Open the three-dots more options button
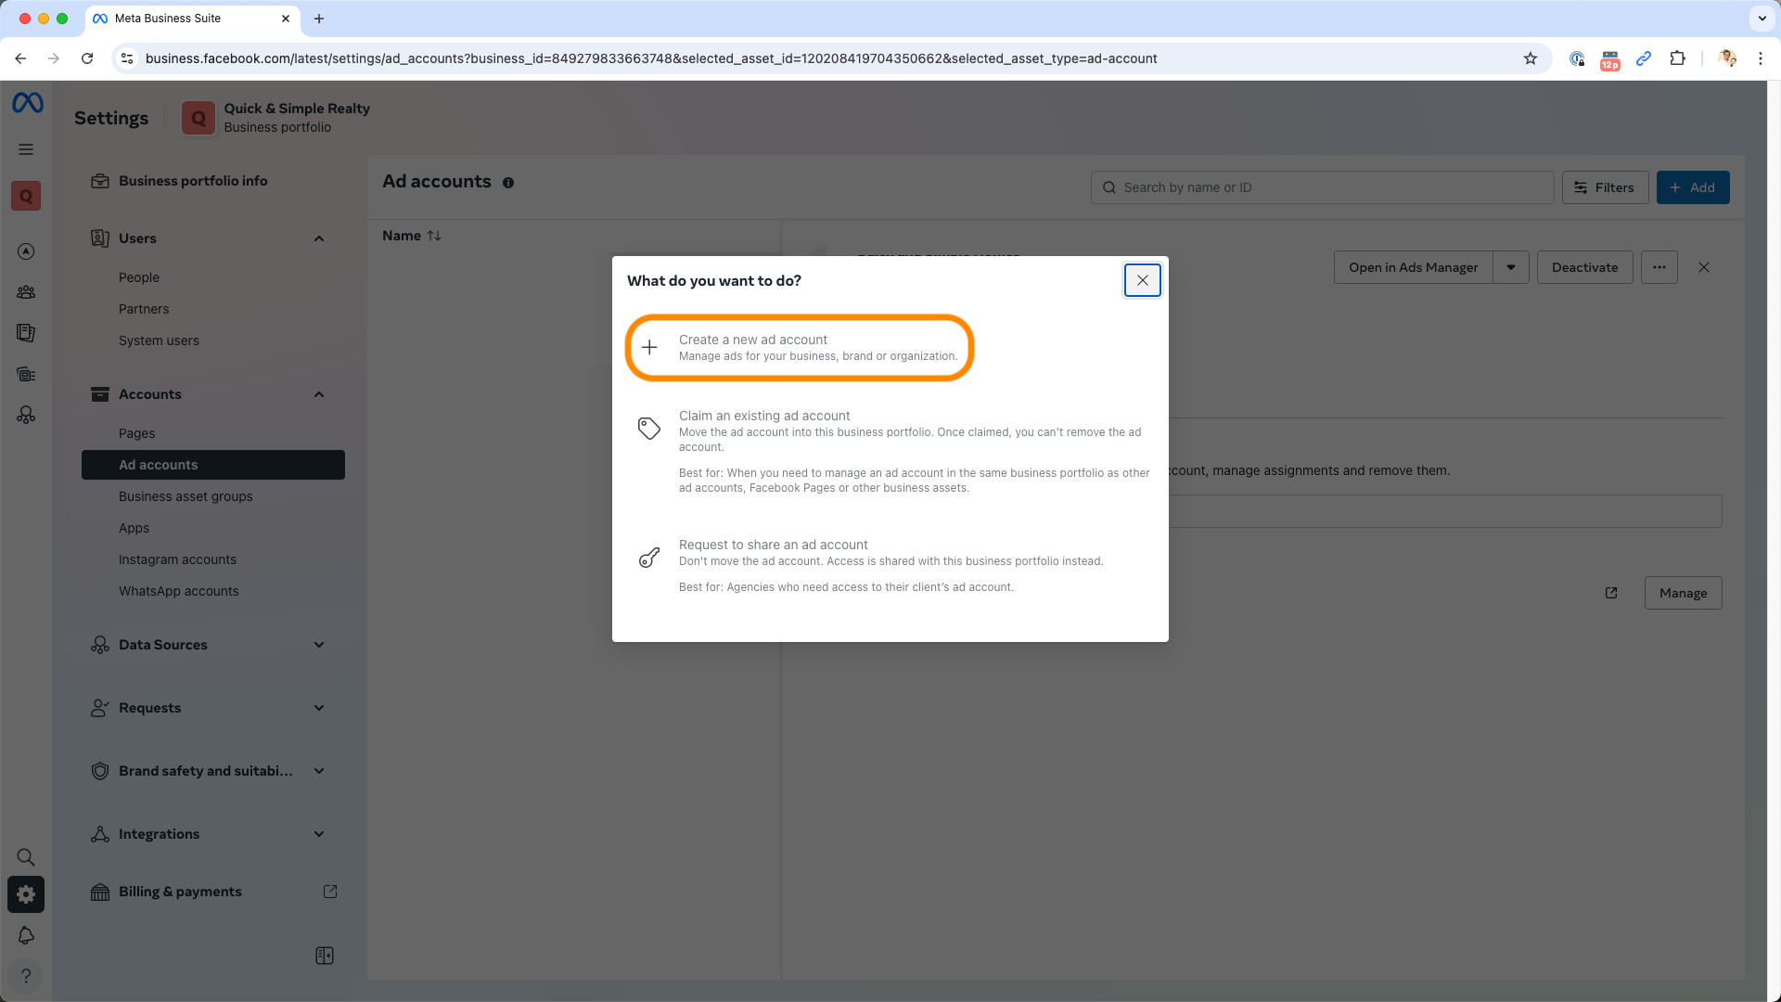Viewport: 1781px width, 1002px height. (x=1659, y=267)
